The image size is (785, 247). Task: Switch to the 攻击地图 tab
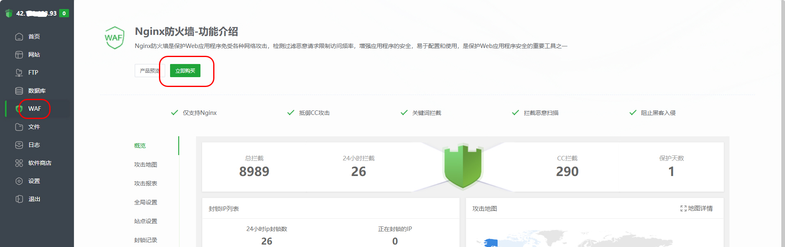[145, 165]
